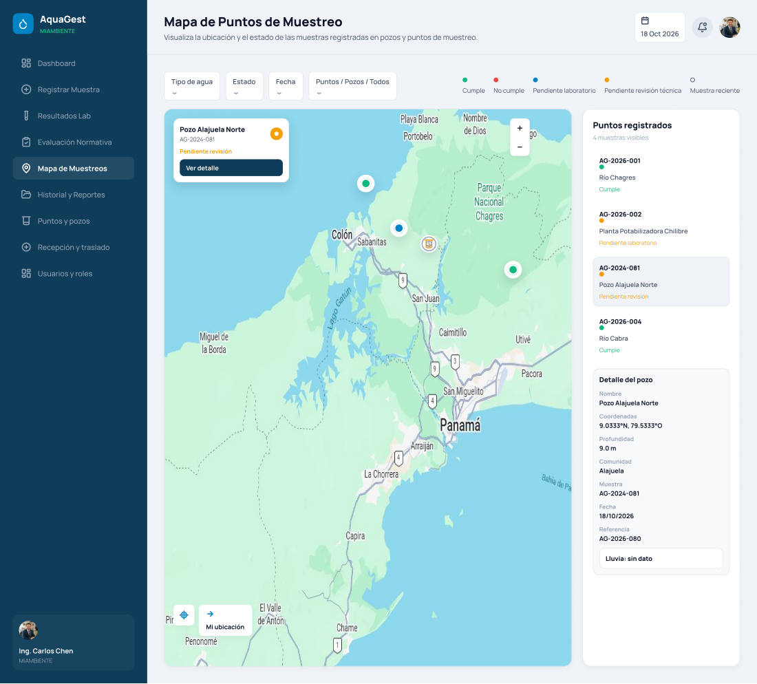The image size is (757, 684).
Task: Open the Estado filter dropdown
Action: coord(244,86)
